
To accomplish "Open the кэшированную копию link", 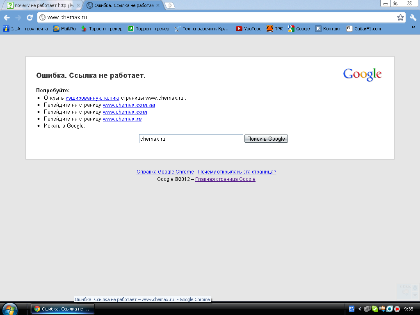I will tap(92, 98).
